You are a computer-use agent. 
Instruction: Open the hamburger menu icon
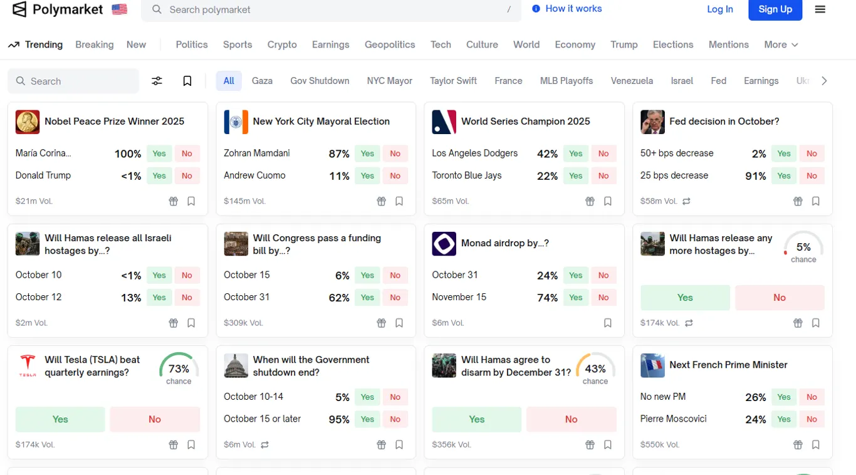tap(820, 9)
